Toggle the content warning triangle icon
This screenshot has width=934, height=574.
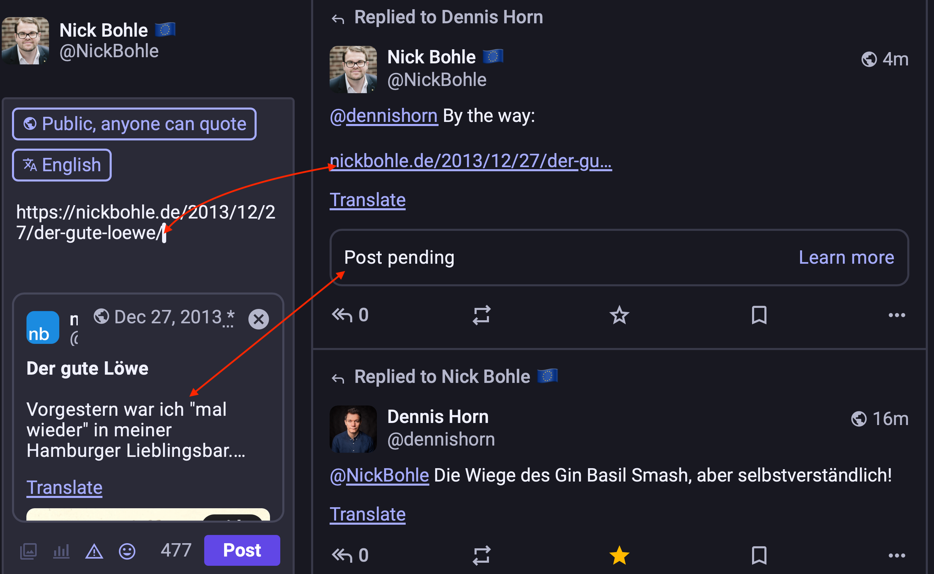pos(94,551)
